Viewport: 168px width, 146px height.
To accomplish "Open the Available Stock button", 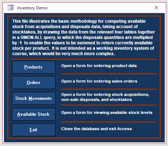I will 34,114.
